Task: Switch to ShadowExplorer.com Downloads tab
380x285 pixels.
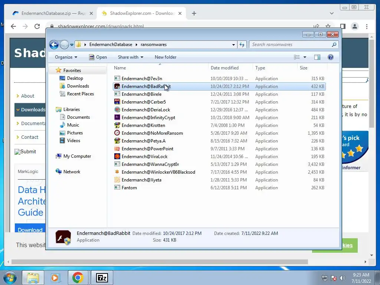Action: pos(141,13)
